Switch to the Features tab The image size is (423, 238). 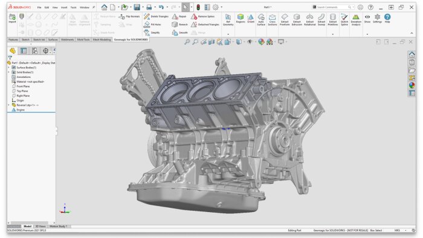[13, 40]
